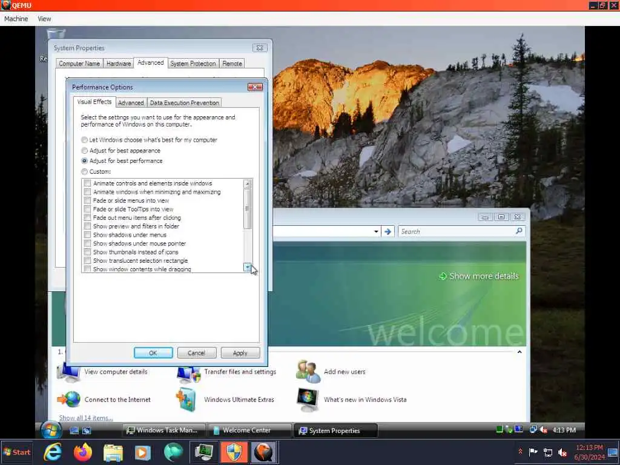620x465 pixels.
Task: Check Fade or slide ToolTips into view
Action: (87, 209)
